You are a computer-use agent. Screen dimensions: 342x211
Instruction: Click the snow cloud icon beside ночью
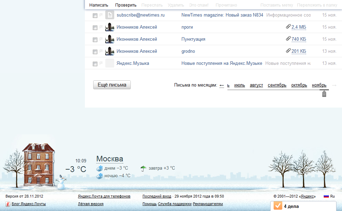coord(100,176)
